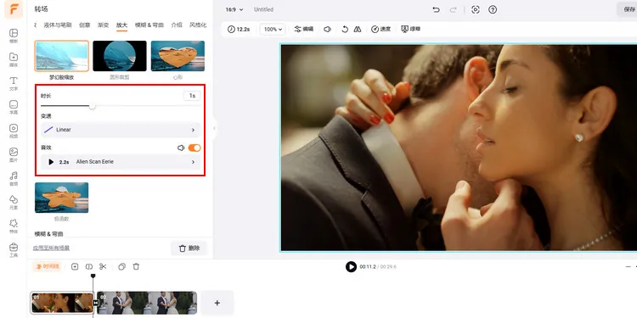
Task: Add a scene with the plus-box icon
Action: tap(75, 266)
